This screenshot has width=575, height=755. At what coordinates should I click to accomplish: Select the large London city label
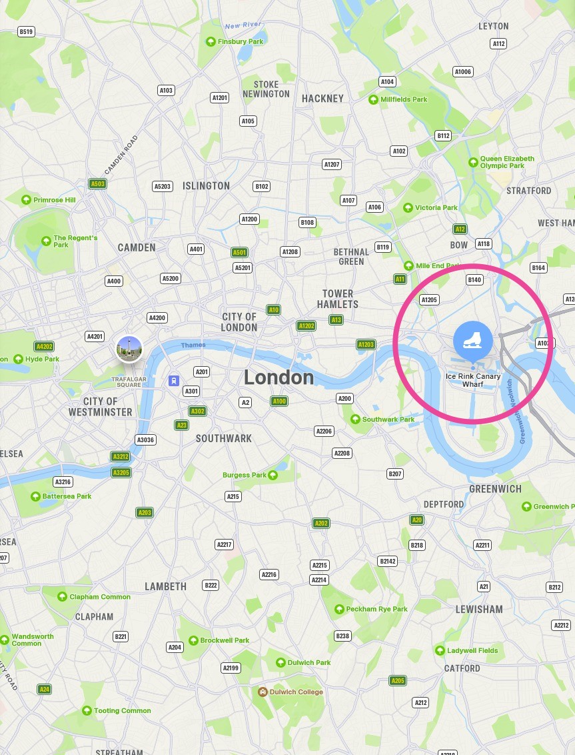(279, 377)
